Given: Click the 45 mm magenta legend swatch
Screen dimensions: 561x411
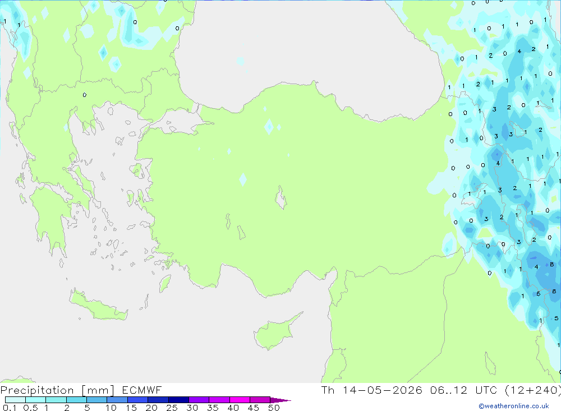Looking at the screenshot, I should pos(260,400).
